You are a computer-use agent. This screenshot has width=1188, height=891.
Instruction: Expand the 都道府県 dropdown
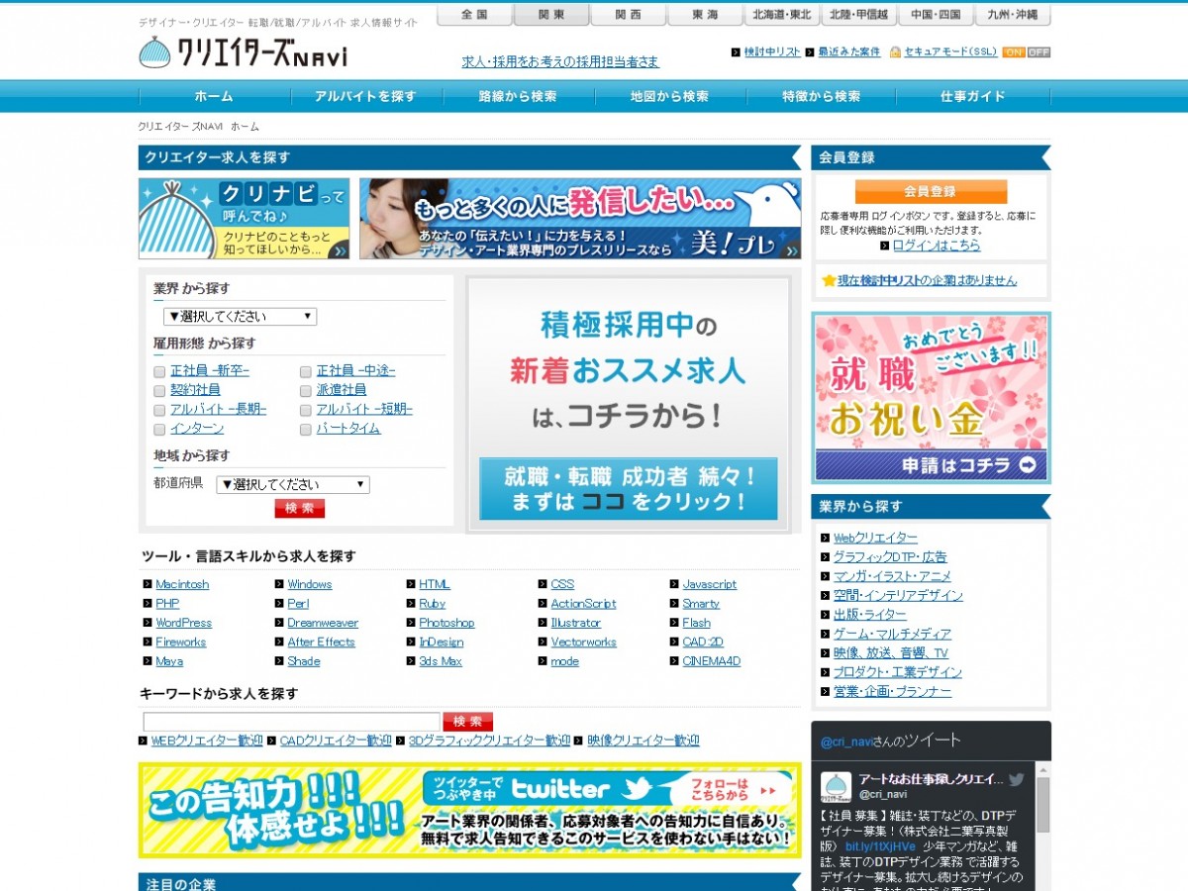click(292, 485)
